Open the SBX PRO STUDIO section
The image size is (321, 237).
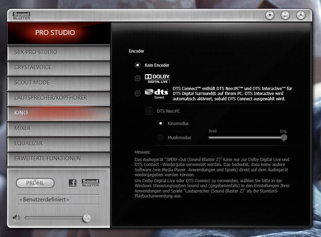[x=59, y=52]
